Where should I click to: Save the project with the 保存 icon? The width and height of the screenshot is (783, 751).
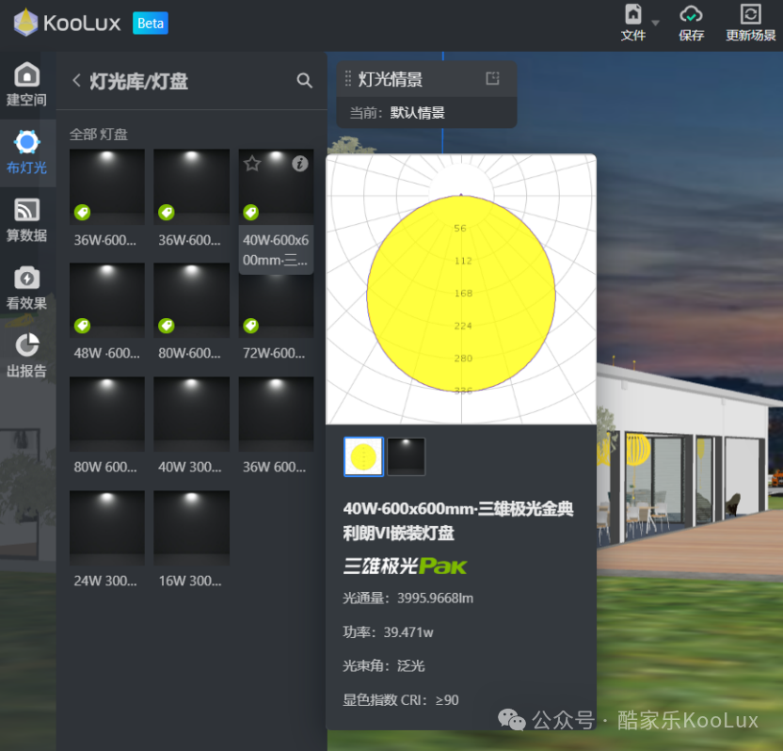691,14
